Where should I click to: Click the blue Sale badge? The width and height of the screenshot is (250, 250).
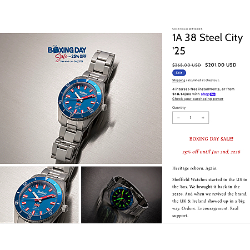[x=179, y=73]
